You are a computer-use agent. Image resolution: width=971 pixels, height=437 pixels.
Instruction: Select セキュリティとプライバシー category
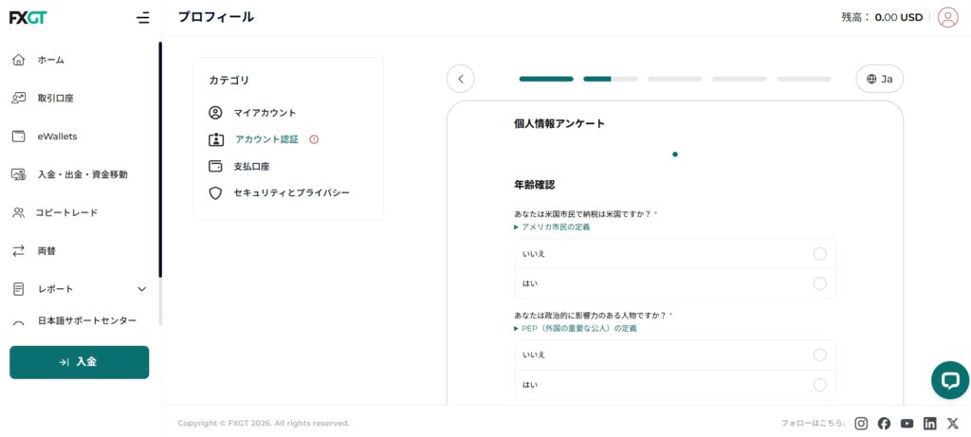click(x=290, y=192)
